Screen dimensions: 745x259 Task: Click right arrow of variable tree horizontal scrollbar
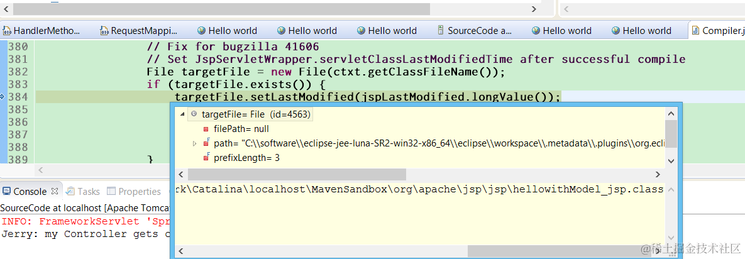658,174
